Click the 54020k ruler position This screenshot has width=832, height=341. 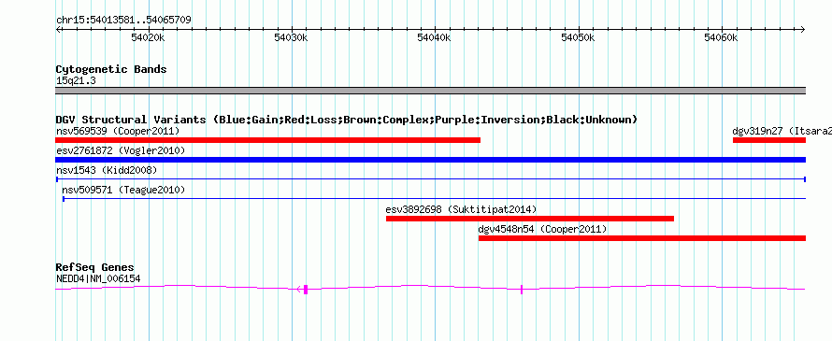[148, 37]
